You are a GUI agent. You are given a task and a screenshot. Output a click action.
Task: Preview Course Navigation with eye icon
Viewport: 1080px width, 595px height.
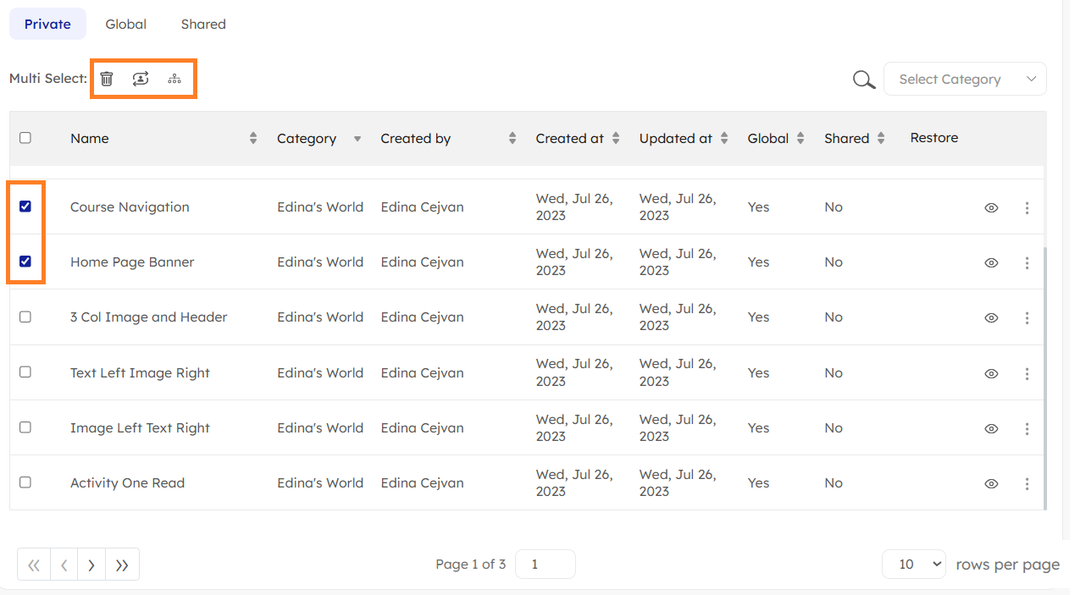click(991, 207)
